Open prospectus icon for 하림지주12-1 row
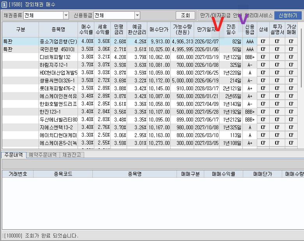Image resolution: width=304 pixels, height=241 pixels. [x=277, y=65]
